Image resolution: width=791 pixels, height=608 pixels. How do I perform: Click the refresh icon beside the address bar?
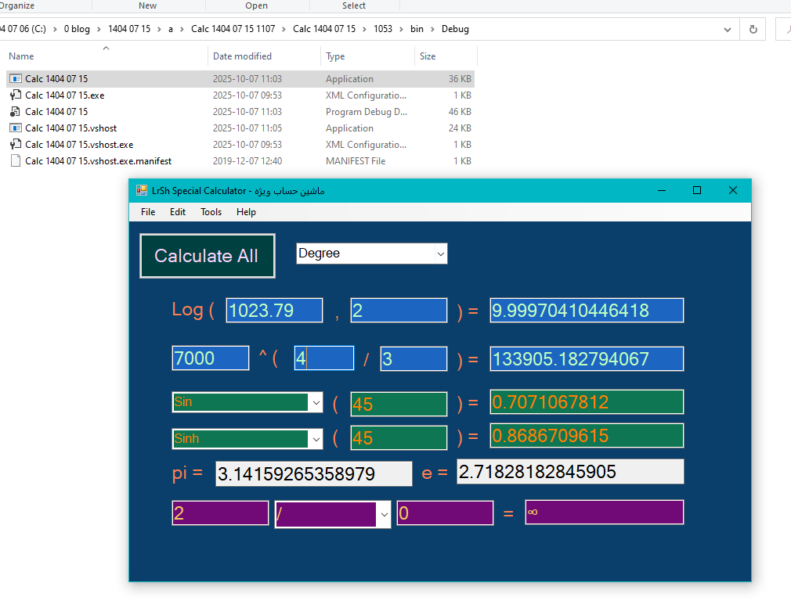(753, 29)
